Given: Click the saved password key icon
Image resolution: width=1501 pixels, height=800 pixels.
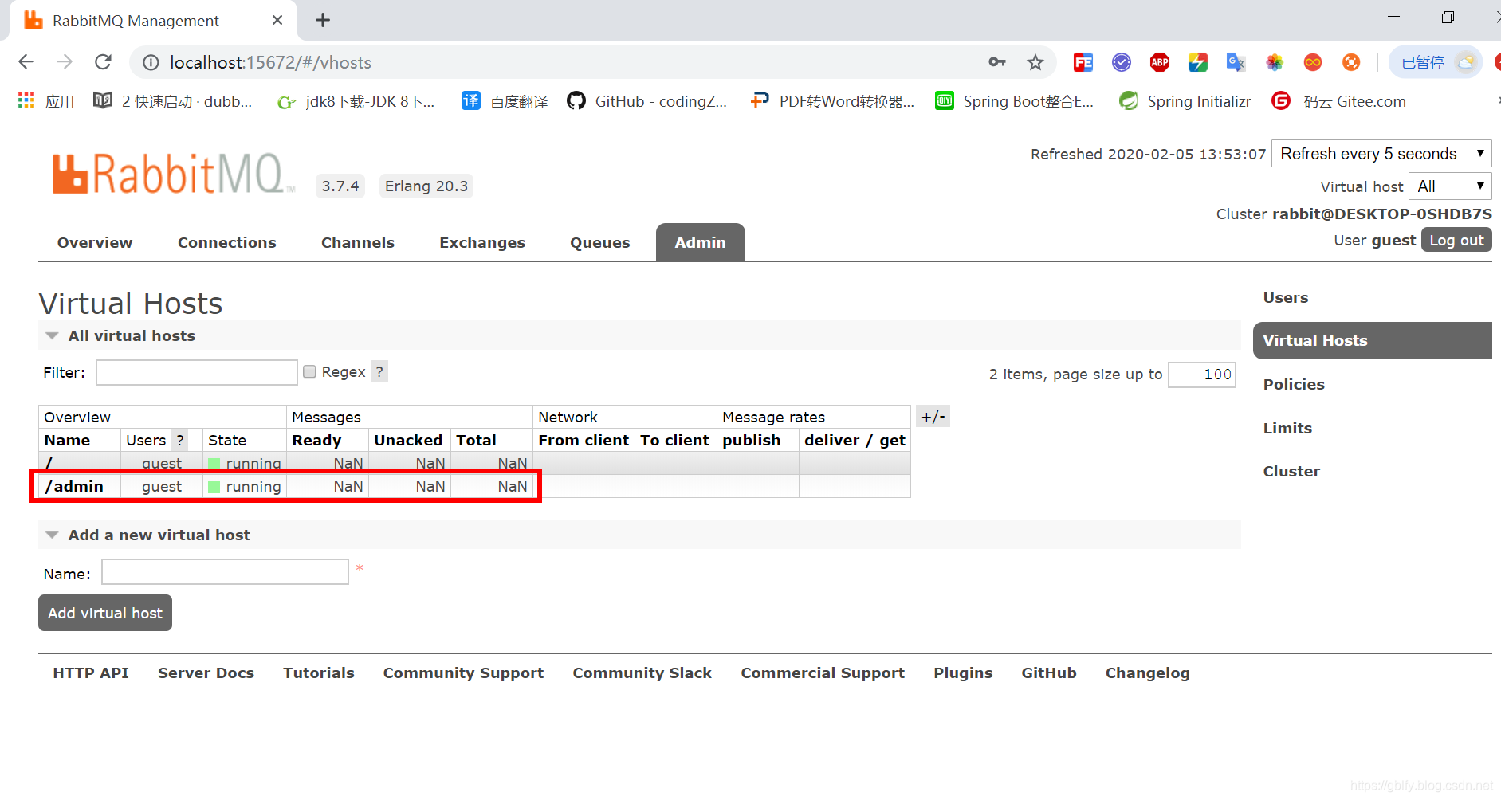Looking at the screenshot, I should [x=997, y=62].
